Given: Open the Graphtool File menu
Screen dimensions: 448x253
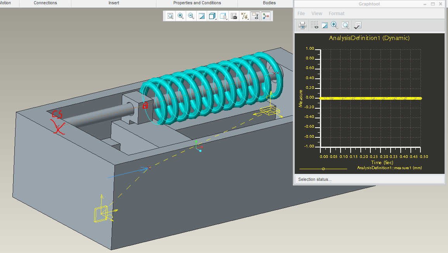Looking at the screenshot, I should pyautogui.click(x=301, y=14).
